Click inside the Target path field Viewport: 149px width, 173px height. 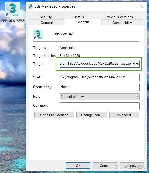click(100, 64)
